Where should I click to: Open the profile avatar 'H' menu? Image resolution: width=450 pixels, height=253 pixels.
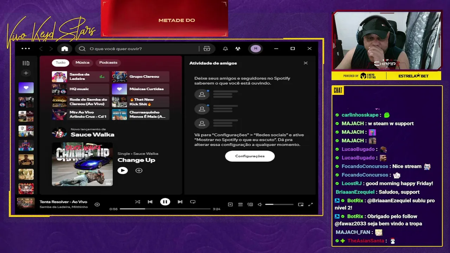point(256,48)
